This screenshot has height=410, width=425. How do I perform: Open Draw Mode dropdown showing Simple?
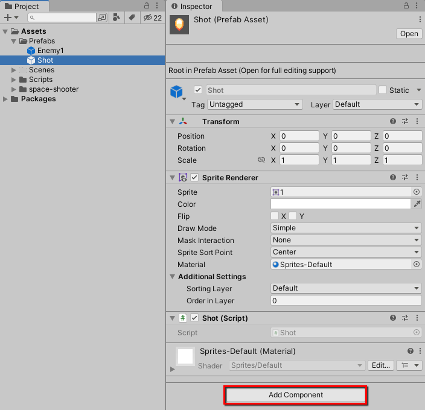click(x=346, y=228)
